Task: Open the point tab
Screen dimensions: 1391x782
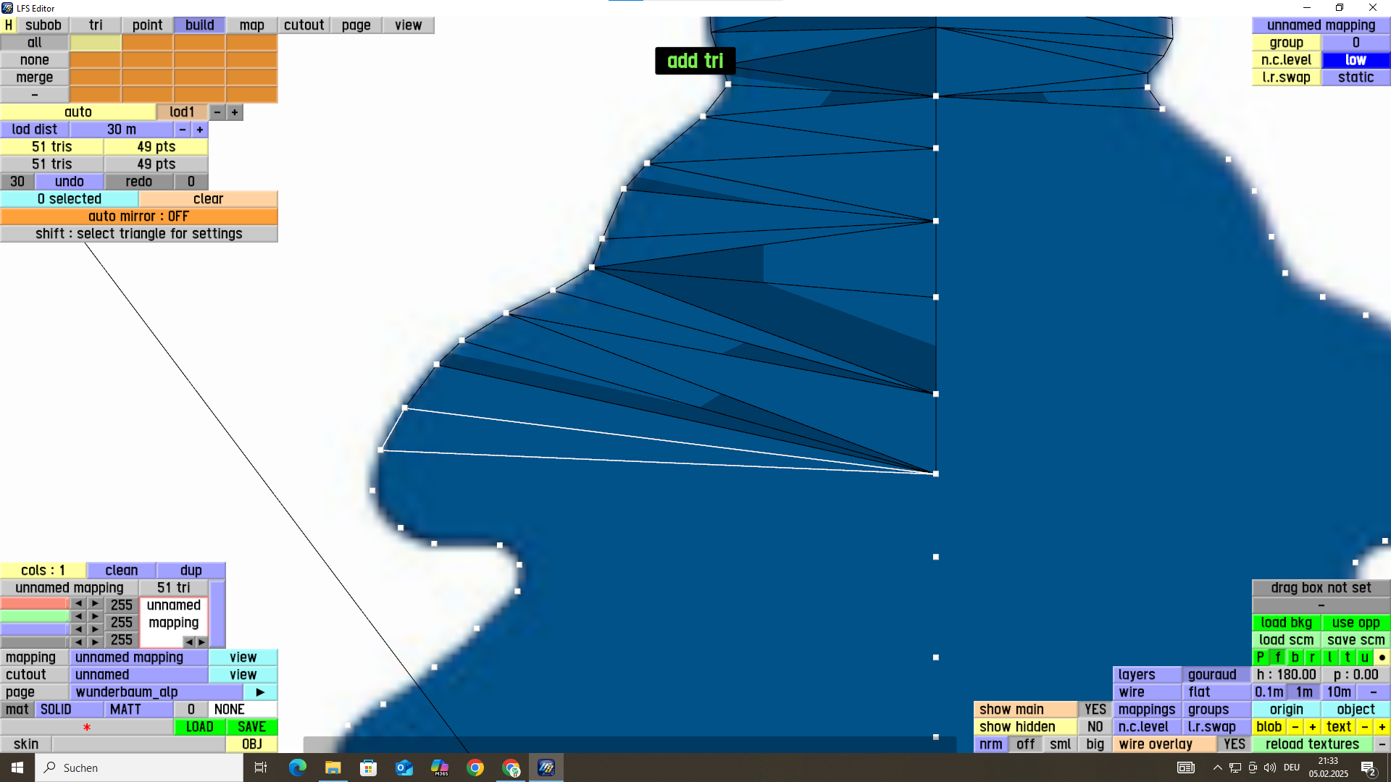Action: point(147,25)
